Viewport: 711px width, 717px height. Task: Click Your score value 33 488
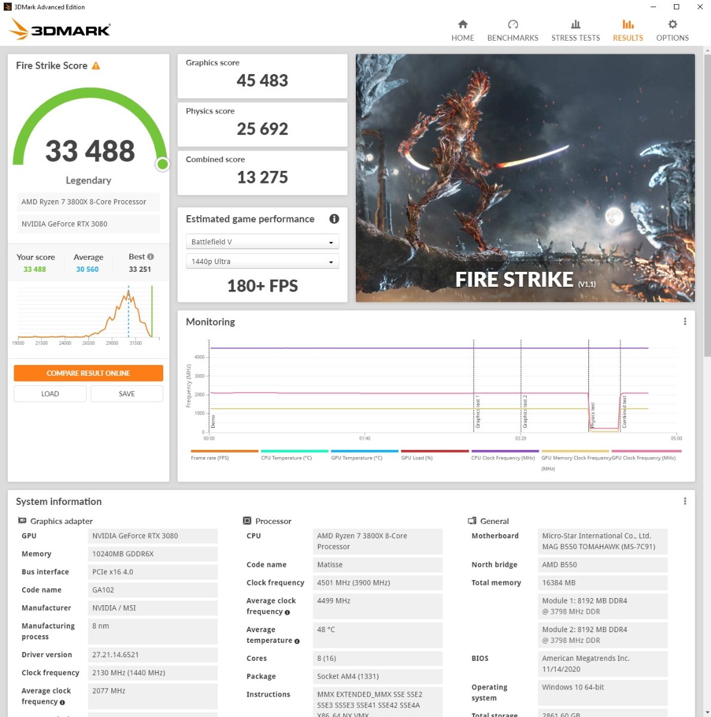(x=35, y=269)
